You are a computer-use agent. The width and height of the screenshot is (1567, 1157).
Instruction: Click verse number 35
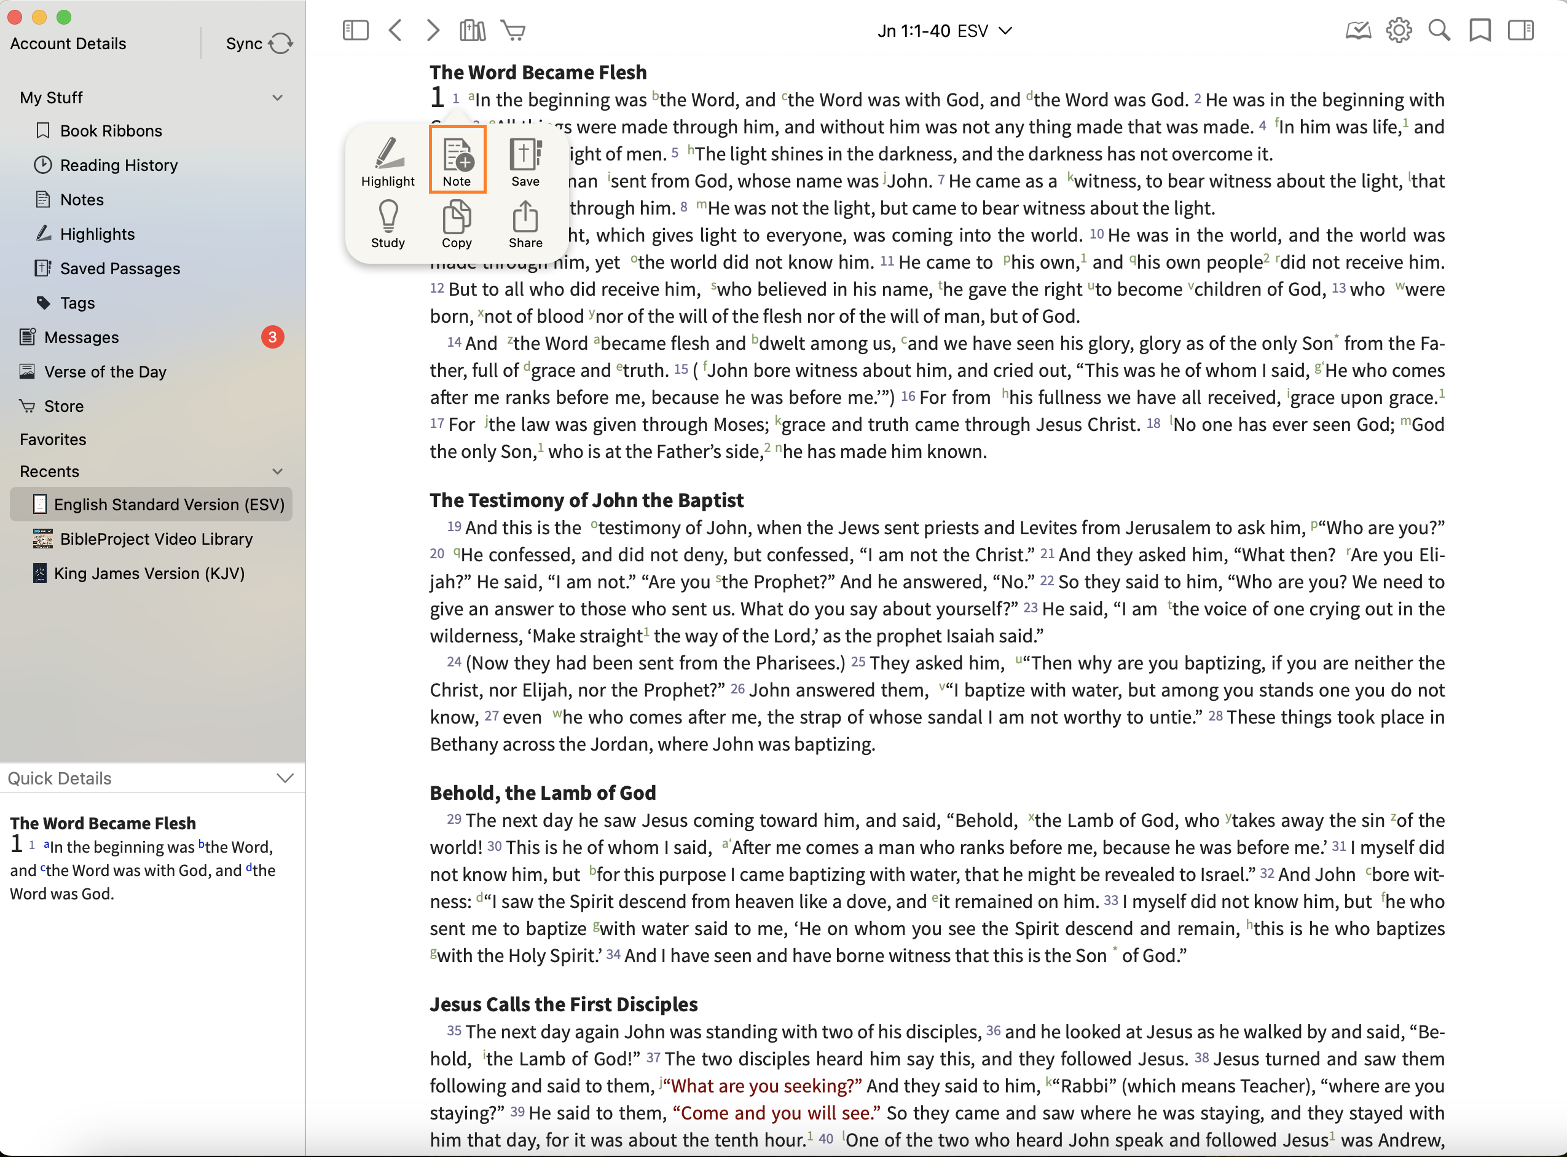pyautogui.click(x=454, y=1030)
